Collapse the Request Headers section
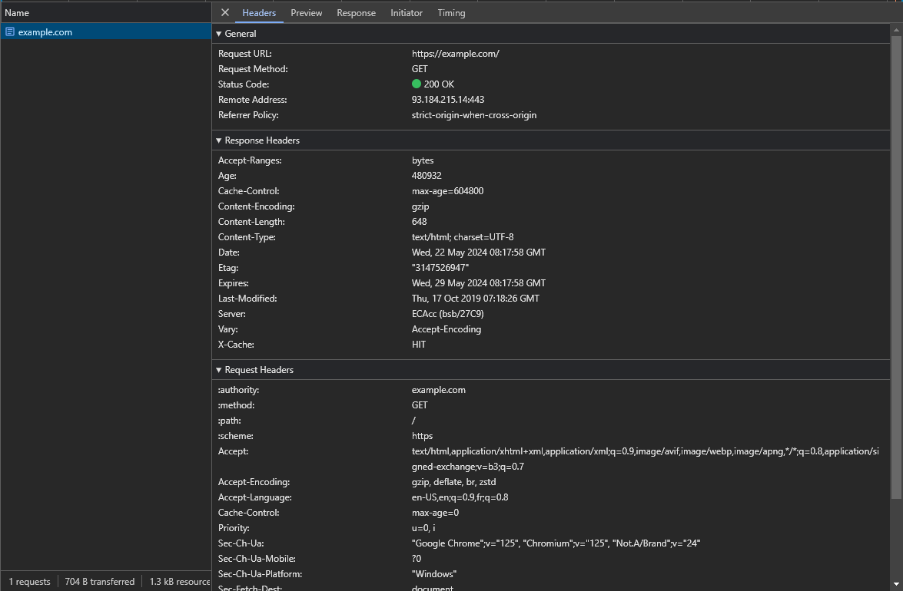The width and height of the screenshot is (903, 591). (x=219, y=370)
